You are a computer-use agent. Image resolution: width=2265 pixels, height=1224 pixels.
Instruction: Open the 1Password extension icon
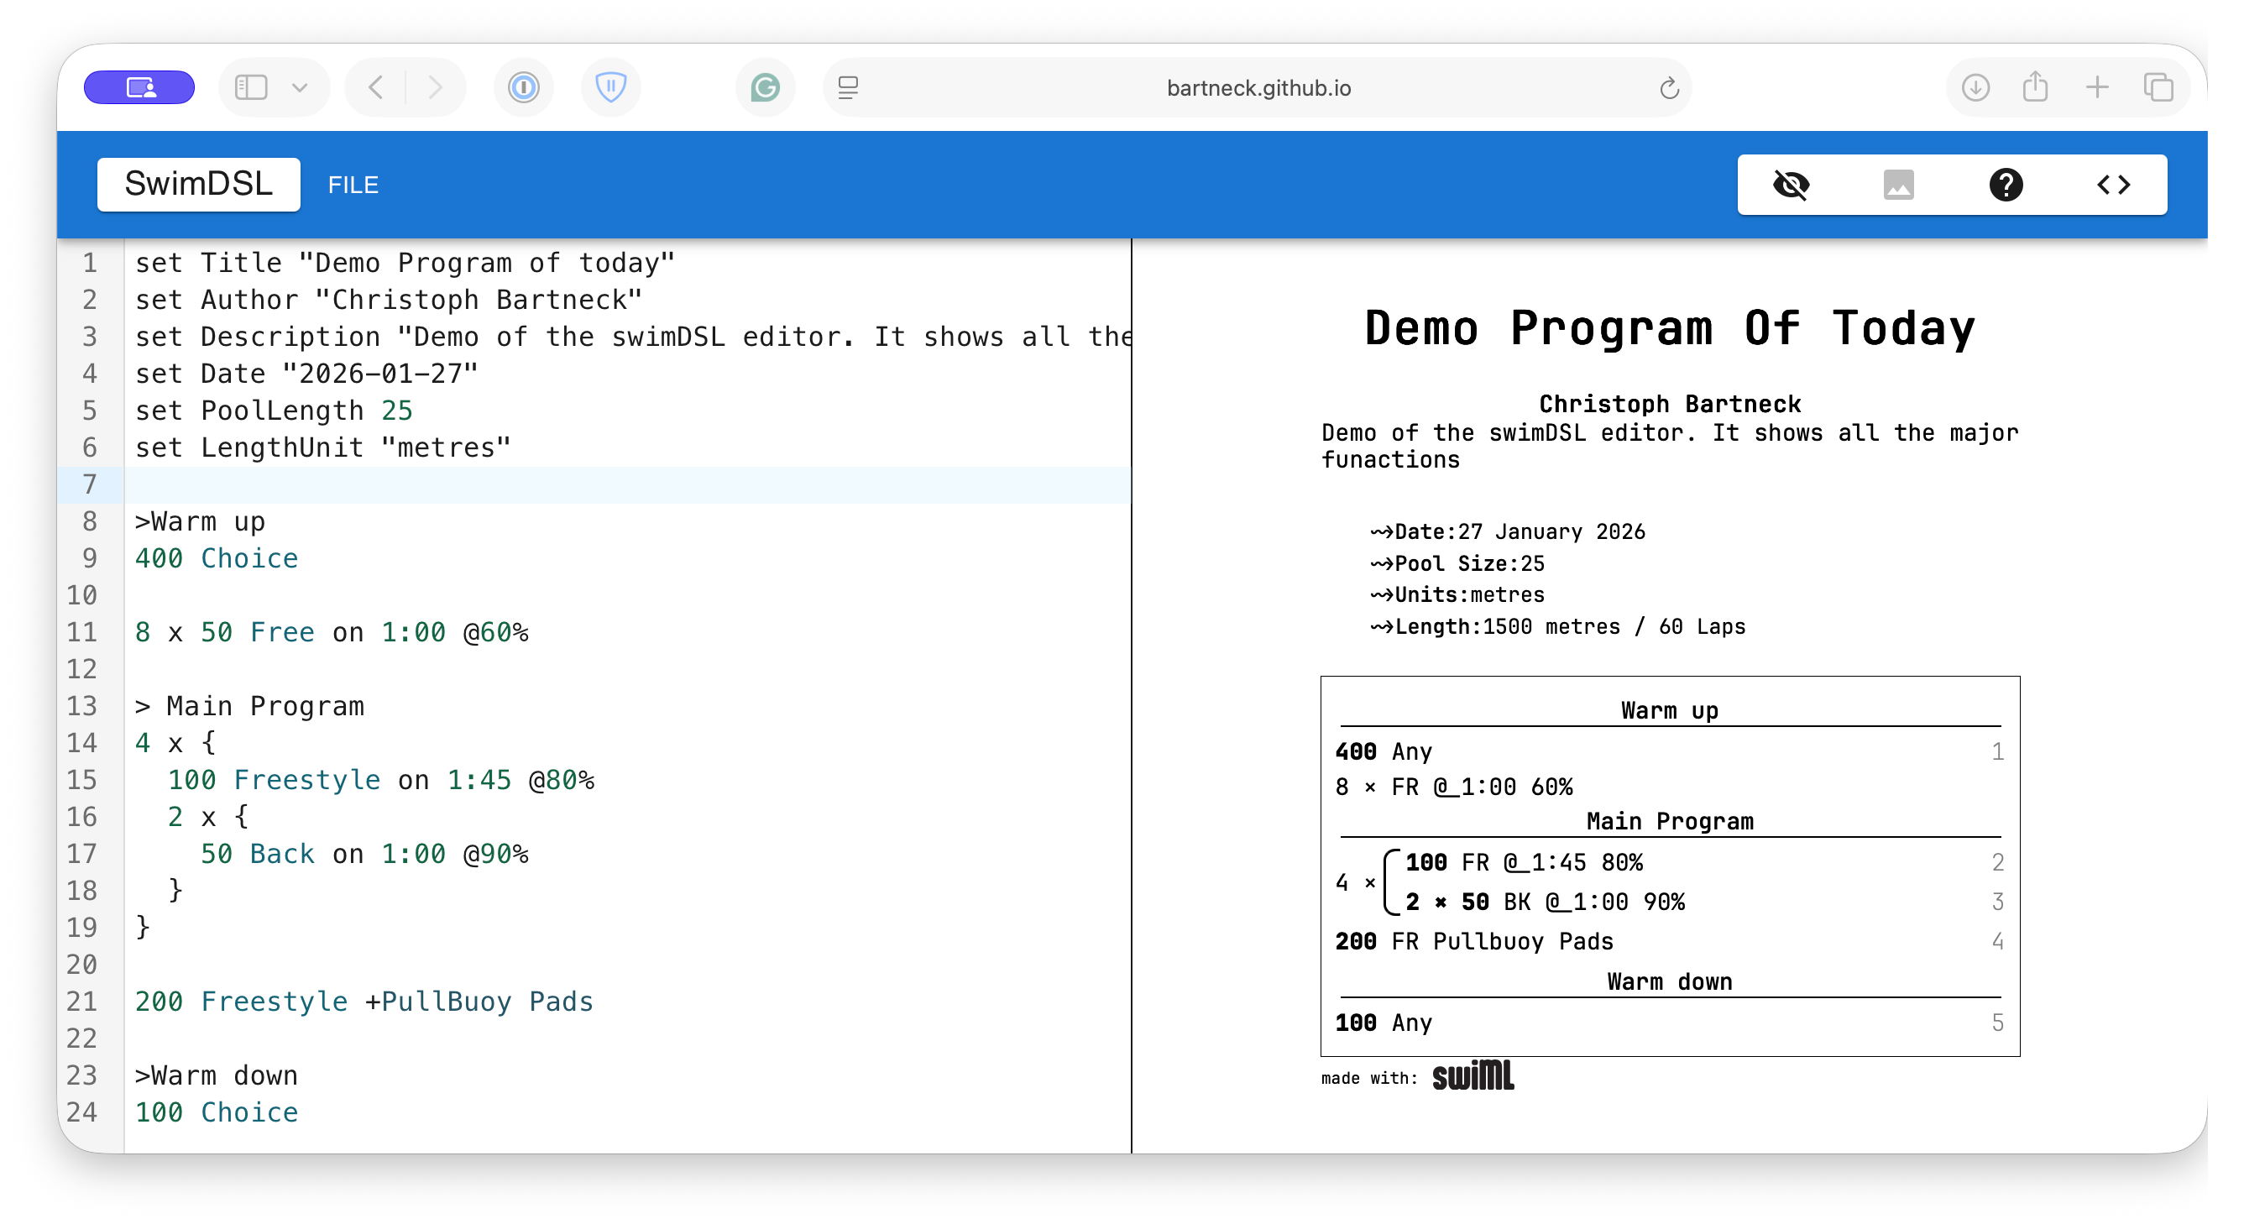[x=524, y=88]
